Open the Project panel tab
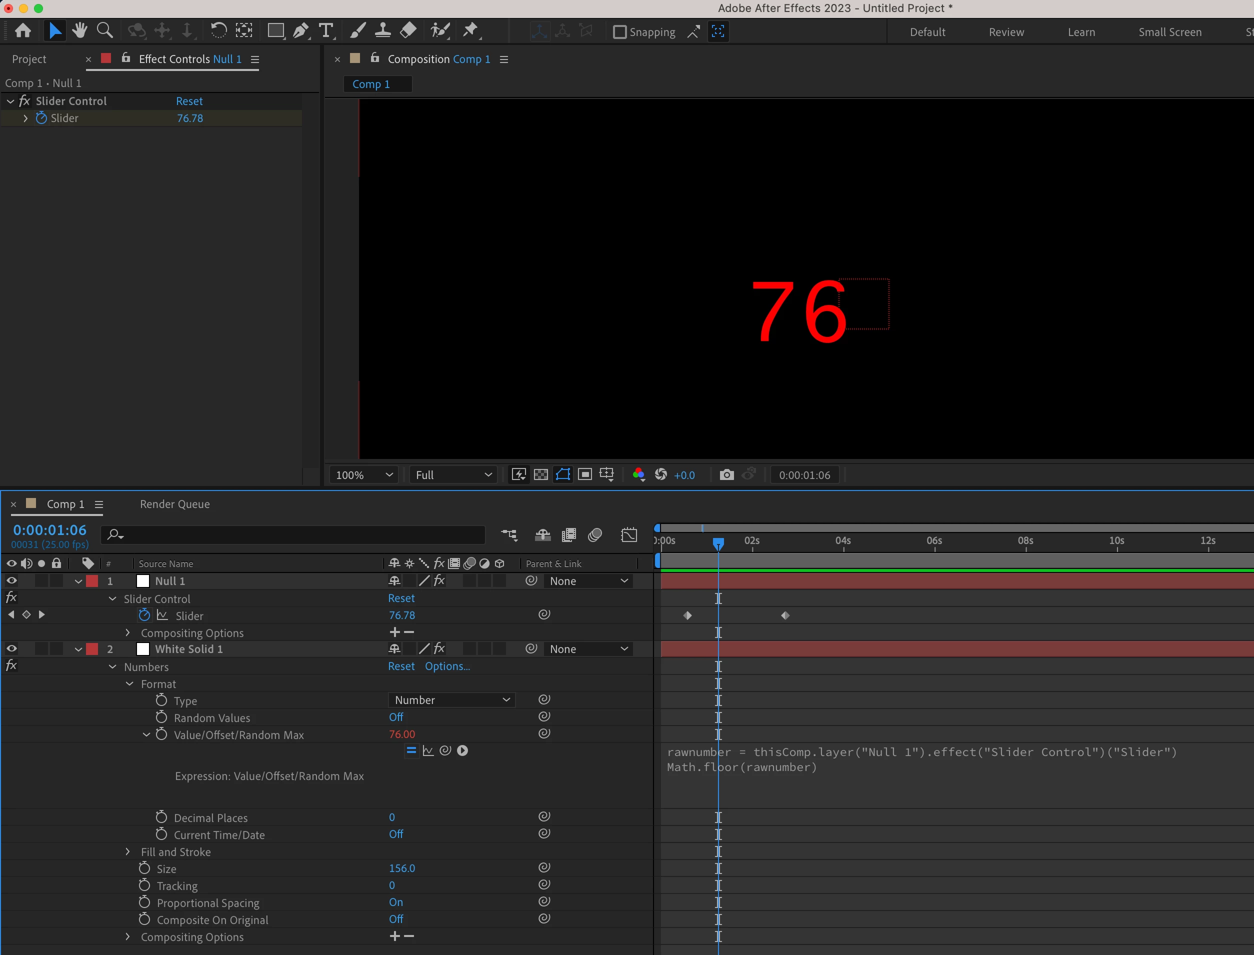Viewport: 1254px width, 955px height. tap(29, 59)
